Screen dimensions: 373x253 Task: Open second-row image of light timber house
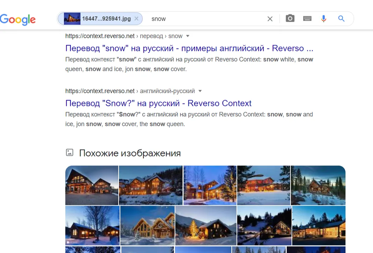tap(147, 225)
